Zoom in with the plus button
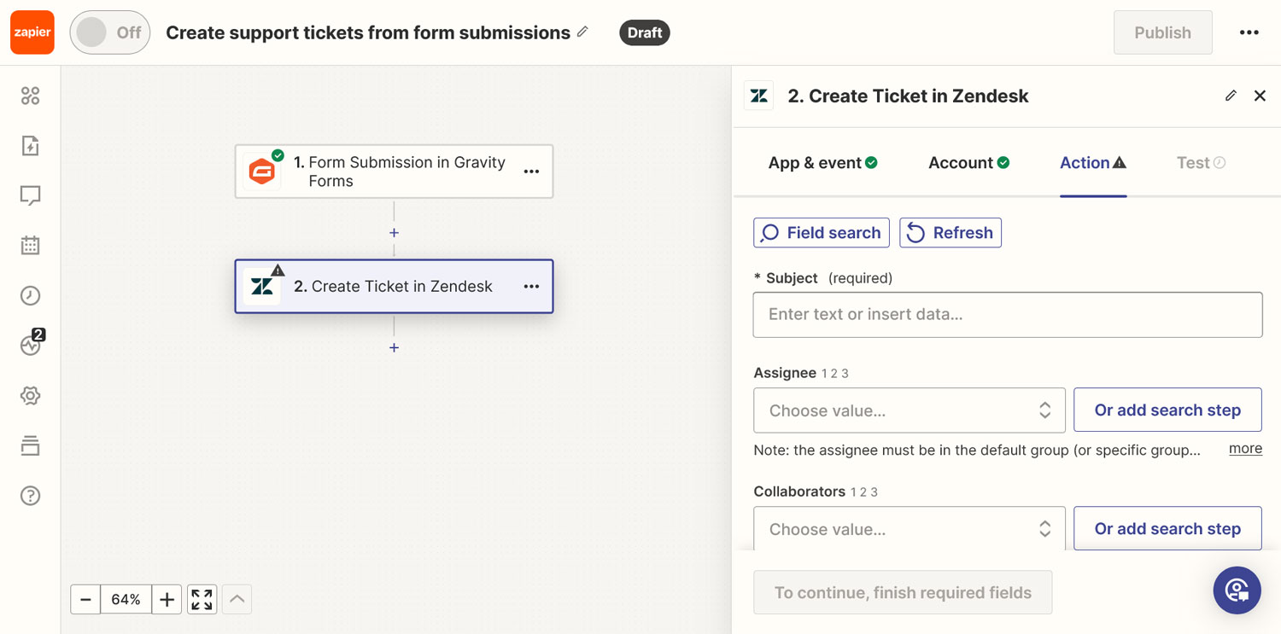 pyautogui.click(x=167, y=600)
